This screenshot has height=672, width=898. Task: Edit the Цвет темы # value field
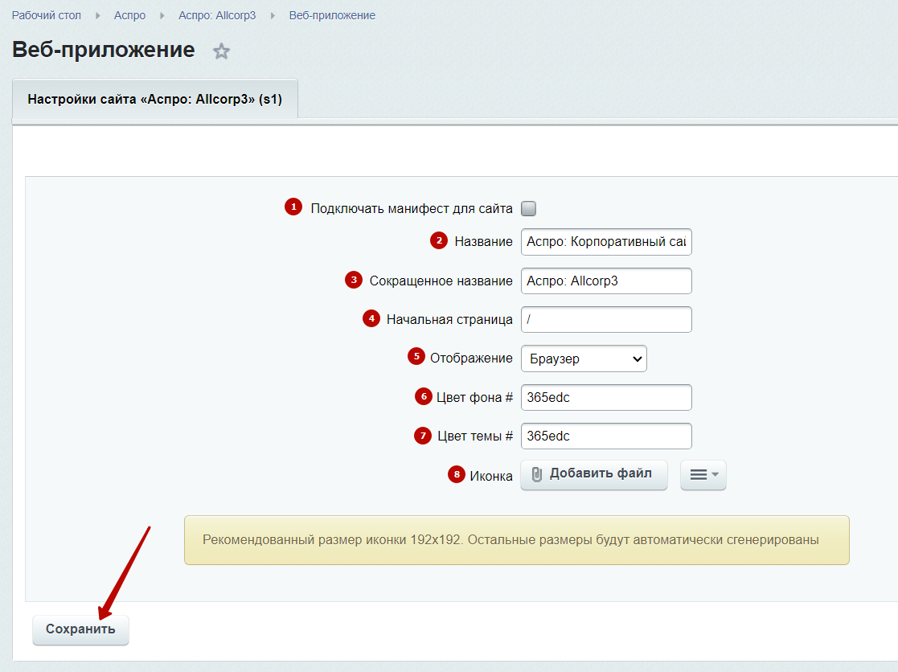606,436
